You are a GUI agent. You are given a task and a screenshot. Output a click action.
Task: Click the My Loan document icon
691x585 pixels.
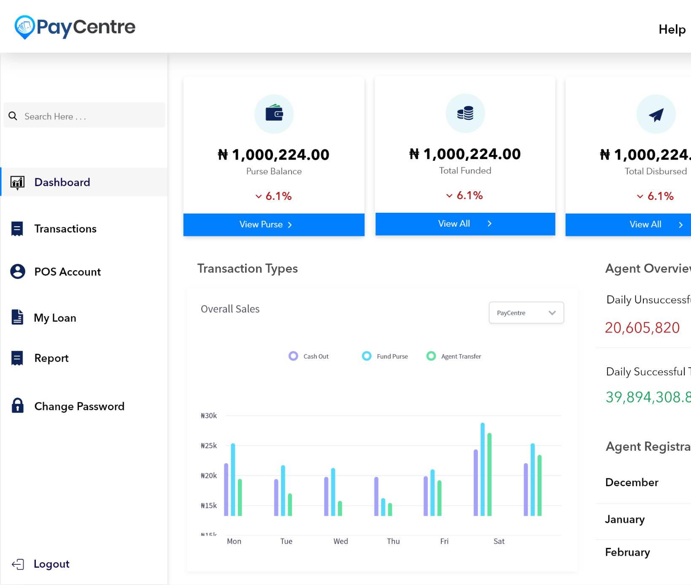(17, 317)
